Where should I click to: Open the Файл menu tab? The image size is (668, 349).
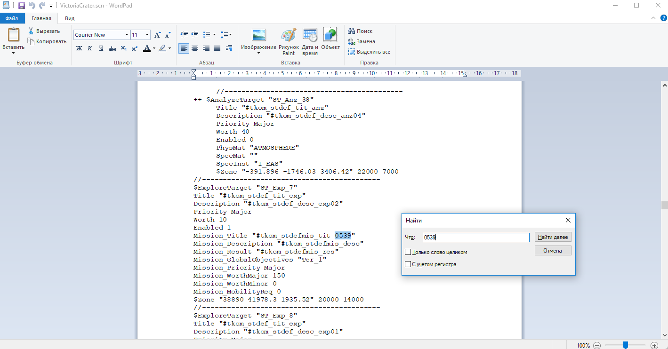pyautogui.click(x=12, y=18)
